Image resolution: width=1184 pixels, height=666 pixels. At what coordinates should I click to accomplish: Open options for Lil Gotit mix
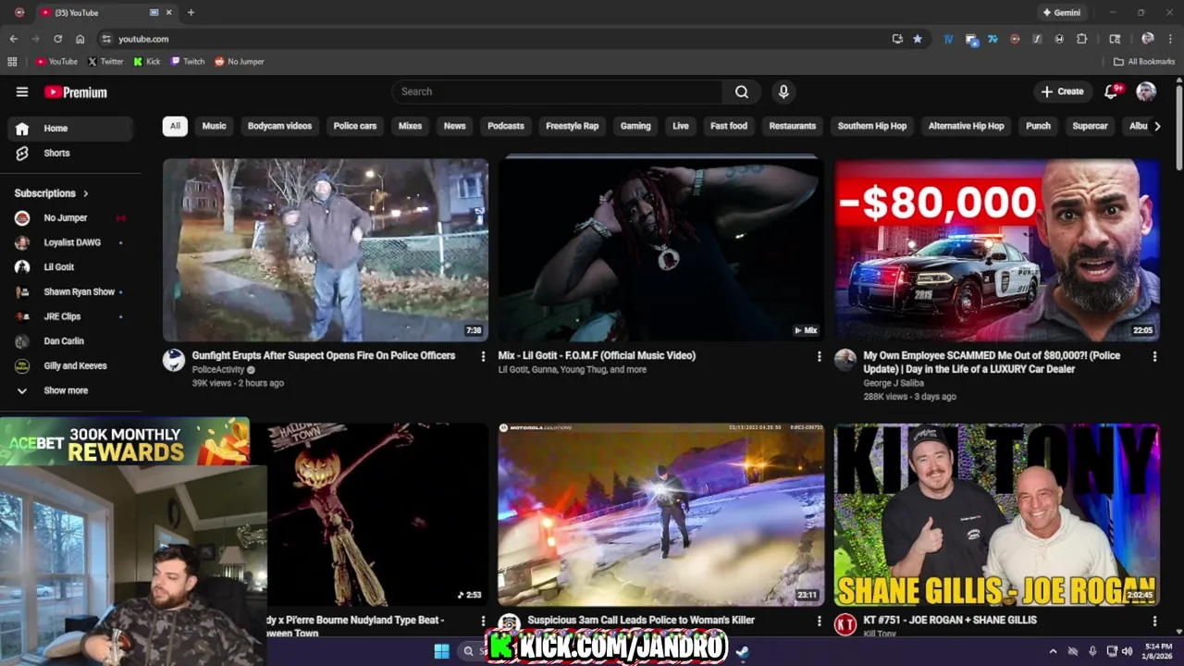(819, 356)
